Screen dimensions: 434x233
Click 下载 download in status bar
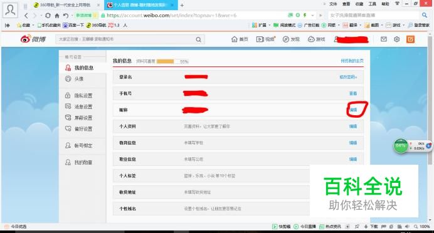tap(371, 227)
